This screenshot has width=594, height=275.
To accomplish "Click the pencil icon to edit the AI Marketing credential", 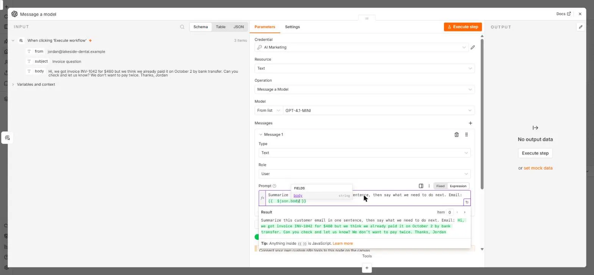I will (x=472, y=47).
